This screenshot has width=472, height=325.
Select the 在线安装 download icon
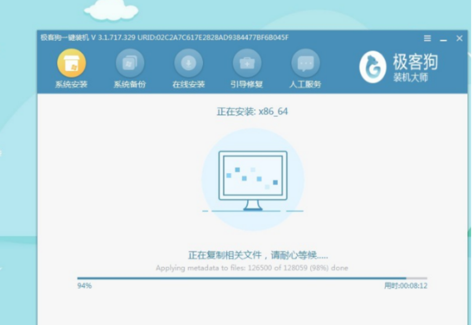188,63
